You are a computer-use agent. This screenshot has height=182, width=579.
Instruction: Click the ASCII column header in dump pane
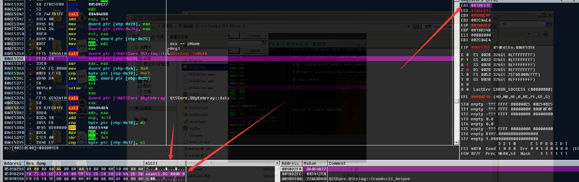(165, 163)
